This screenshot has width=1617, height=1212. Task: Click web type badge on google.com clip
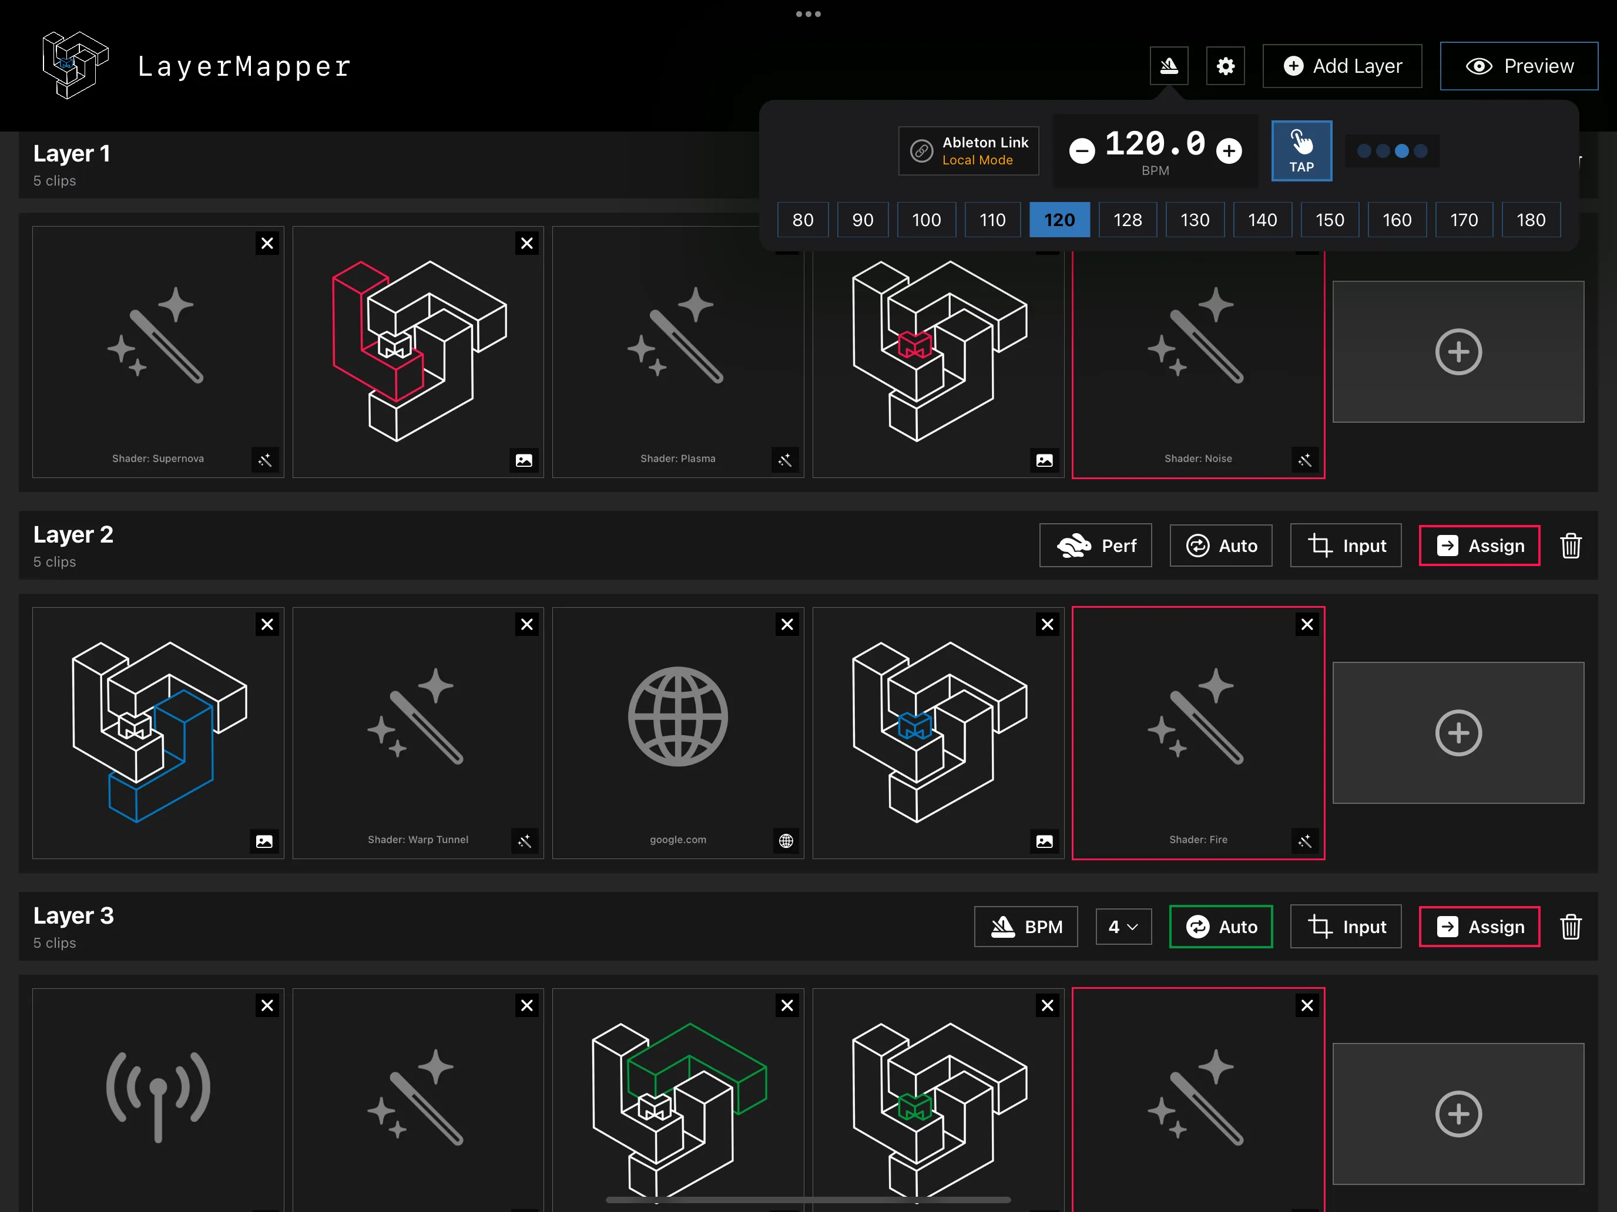point(786,841)
